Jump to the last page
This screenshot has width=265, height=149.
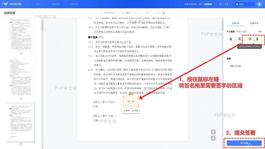pyautogui.click(x=158, y=13)
